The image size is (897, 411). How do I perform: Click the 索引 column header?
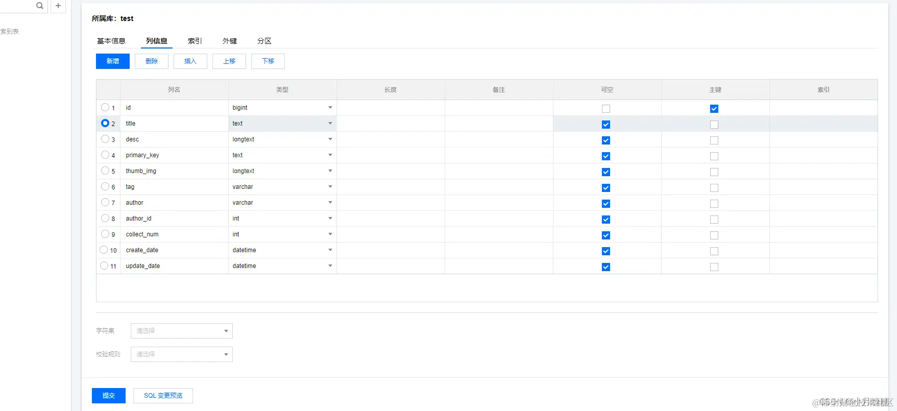coord(823,90)
